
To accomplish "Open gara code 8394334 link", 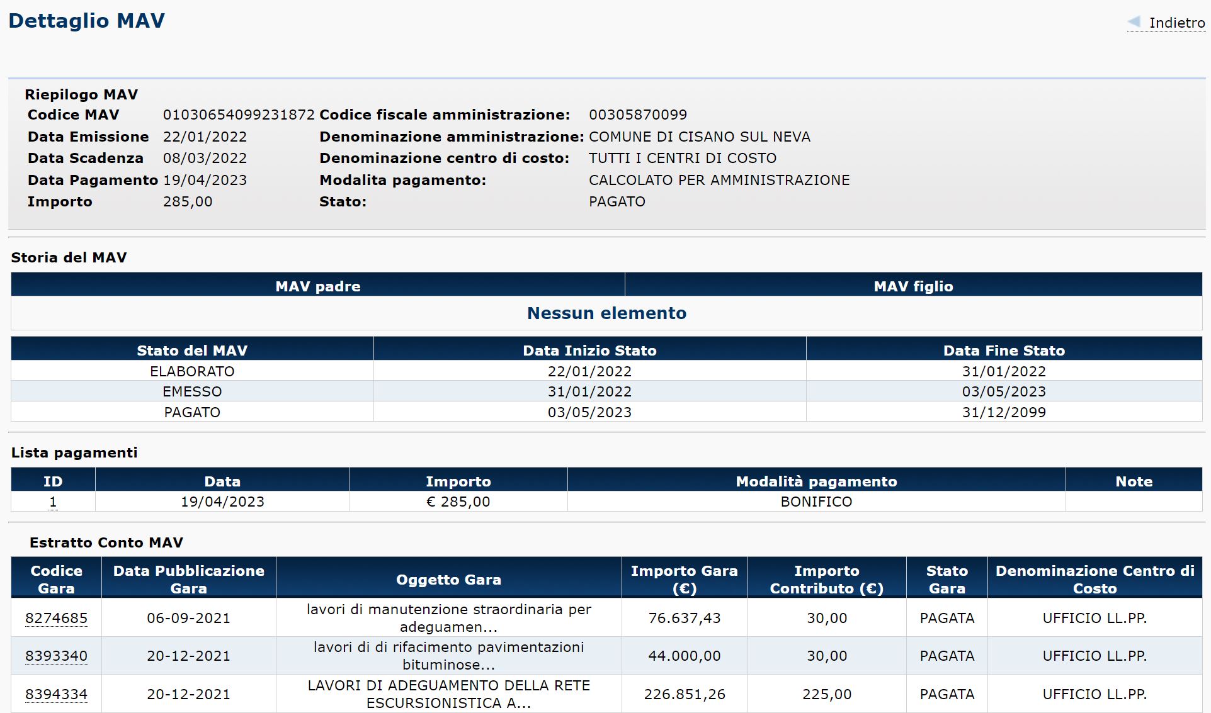I will click(x=56, y=695).
